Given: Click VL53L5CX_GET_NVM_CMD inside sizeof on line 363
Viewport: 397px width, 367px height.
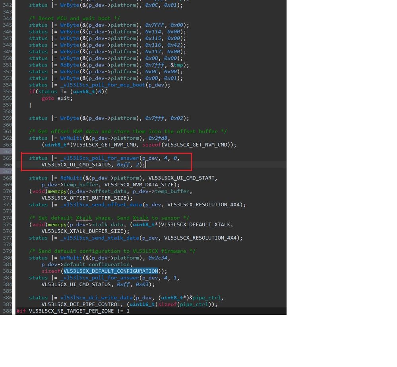Looking at the screenshot, I should pyautogui.click(x=196, y=145).
